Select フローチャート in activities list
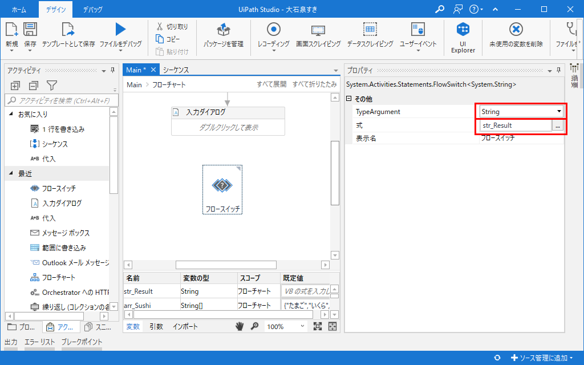 (x=52, y=278)
